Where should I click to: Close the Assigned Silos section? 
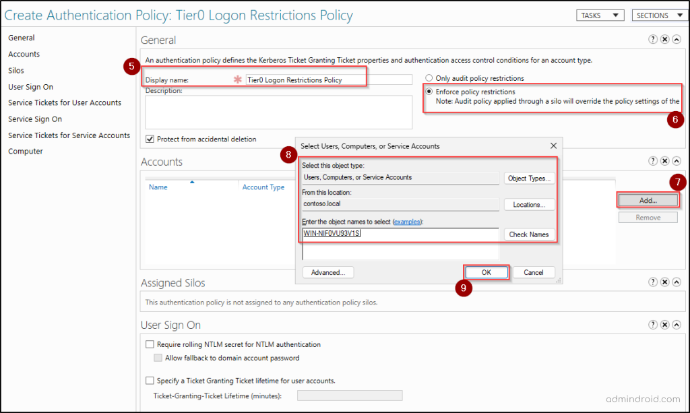(x=665, y=282)
